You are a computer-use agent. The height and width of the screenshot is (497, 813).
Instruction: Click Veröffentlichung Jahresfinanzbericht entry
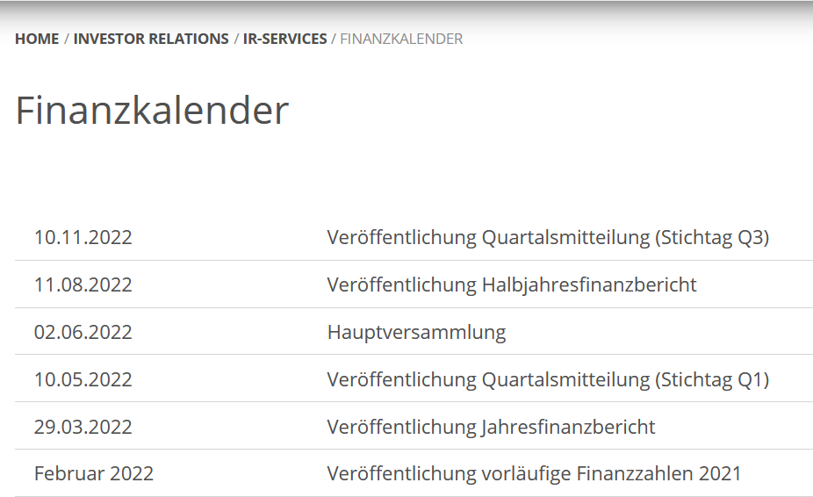(x=491, y=427)
